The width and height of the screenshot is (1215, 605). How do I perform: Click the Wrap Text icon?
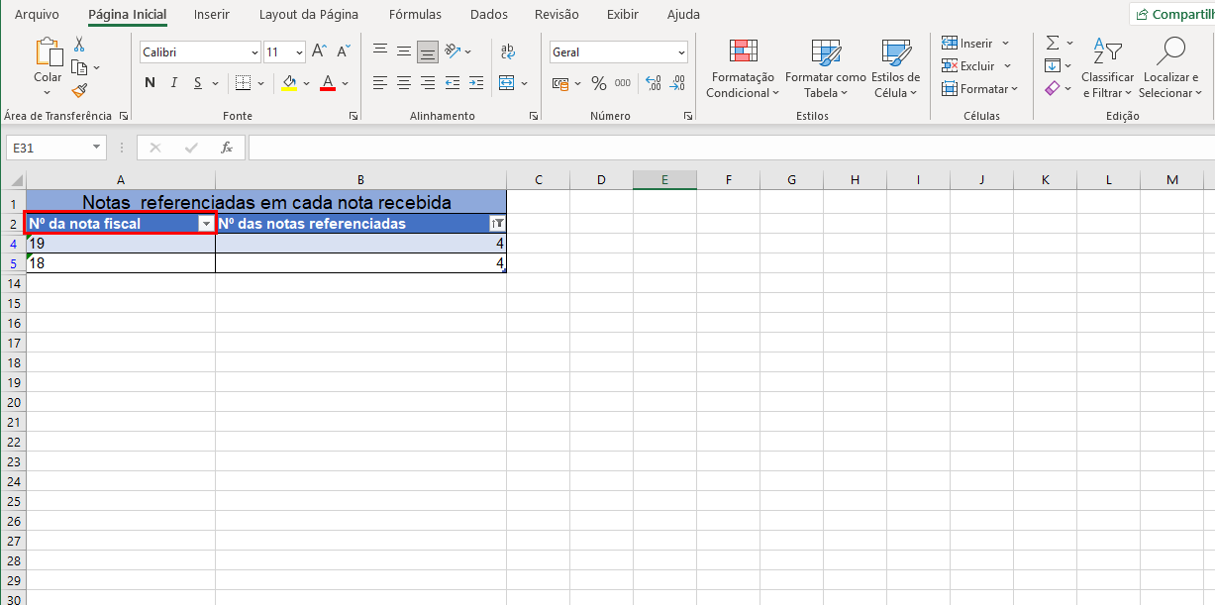click(508, 51)
